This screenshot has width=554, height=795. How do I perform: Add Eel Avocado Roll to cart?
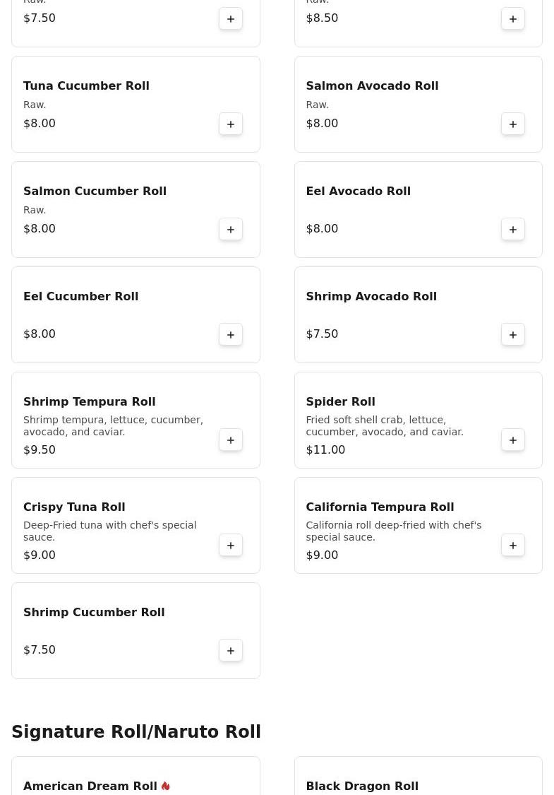[513, 229]
